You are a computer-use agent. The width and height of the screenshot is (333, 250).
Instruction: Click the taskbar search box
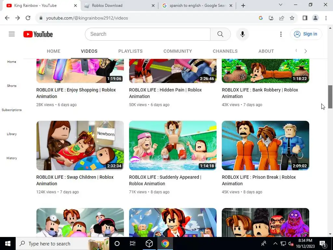point(62,243)
